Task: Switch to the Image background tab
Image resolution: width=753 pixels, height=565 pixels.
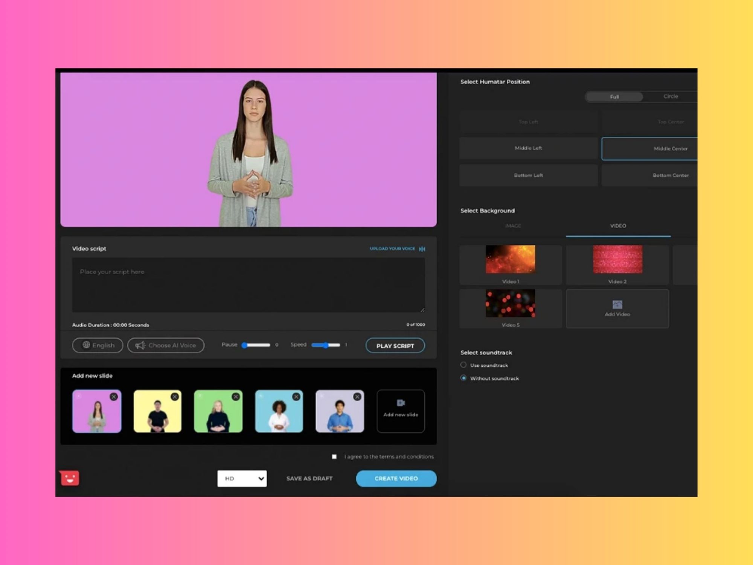Action: point(513,226)
